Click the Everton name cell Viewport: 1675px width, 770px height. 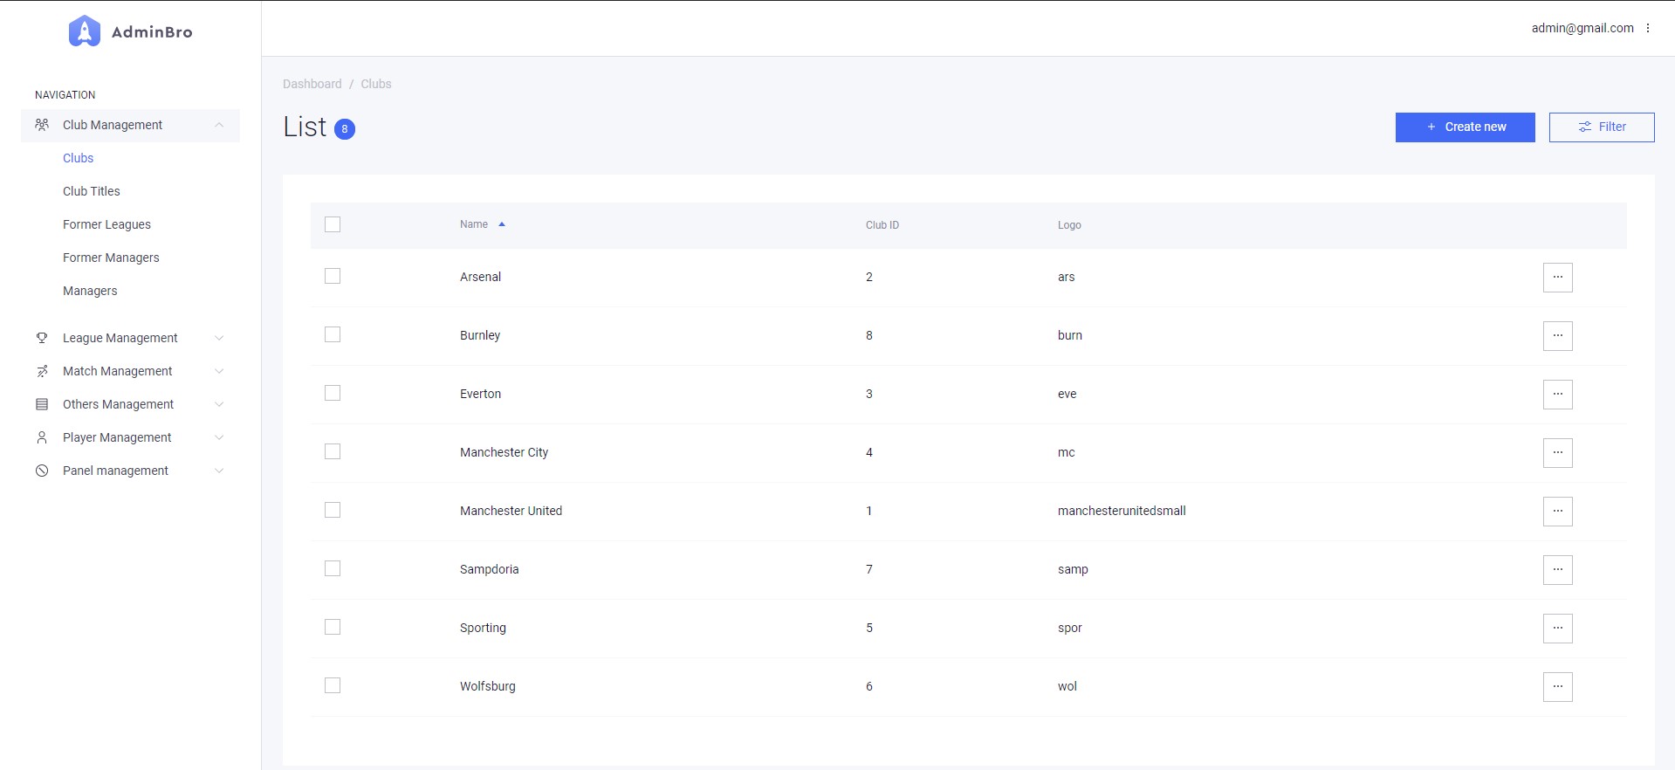point(480,394)
